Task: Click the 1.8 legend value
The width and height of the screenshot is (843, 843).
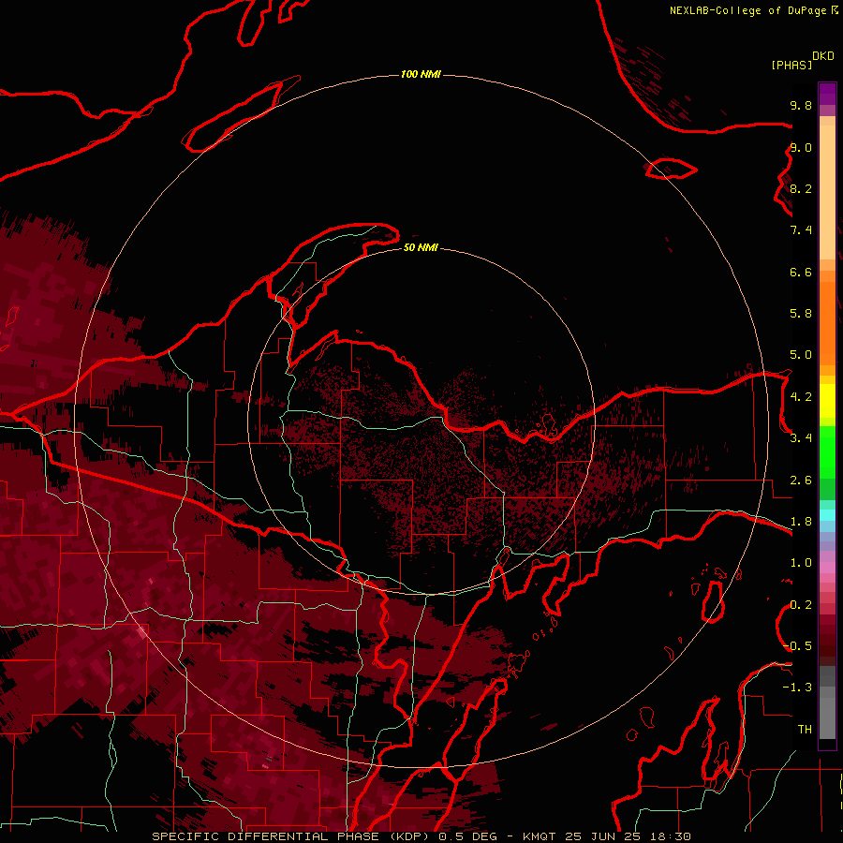Action: (x=801, y=522)
